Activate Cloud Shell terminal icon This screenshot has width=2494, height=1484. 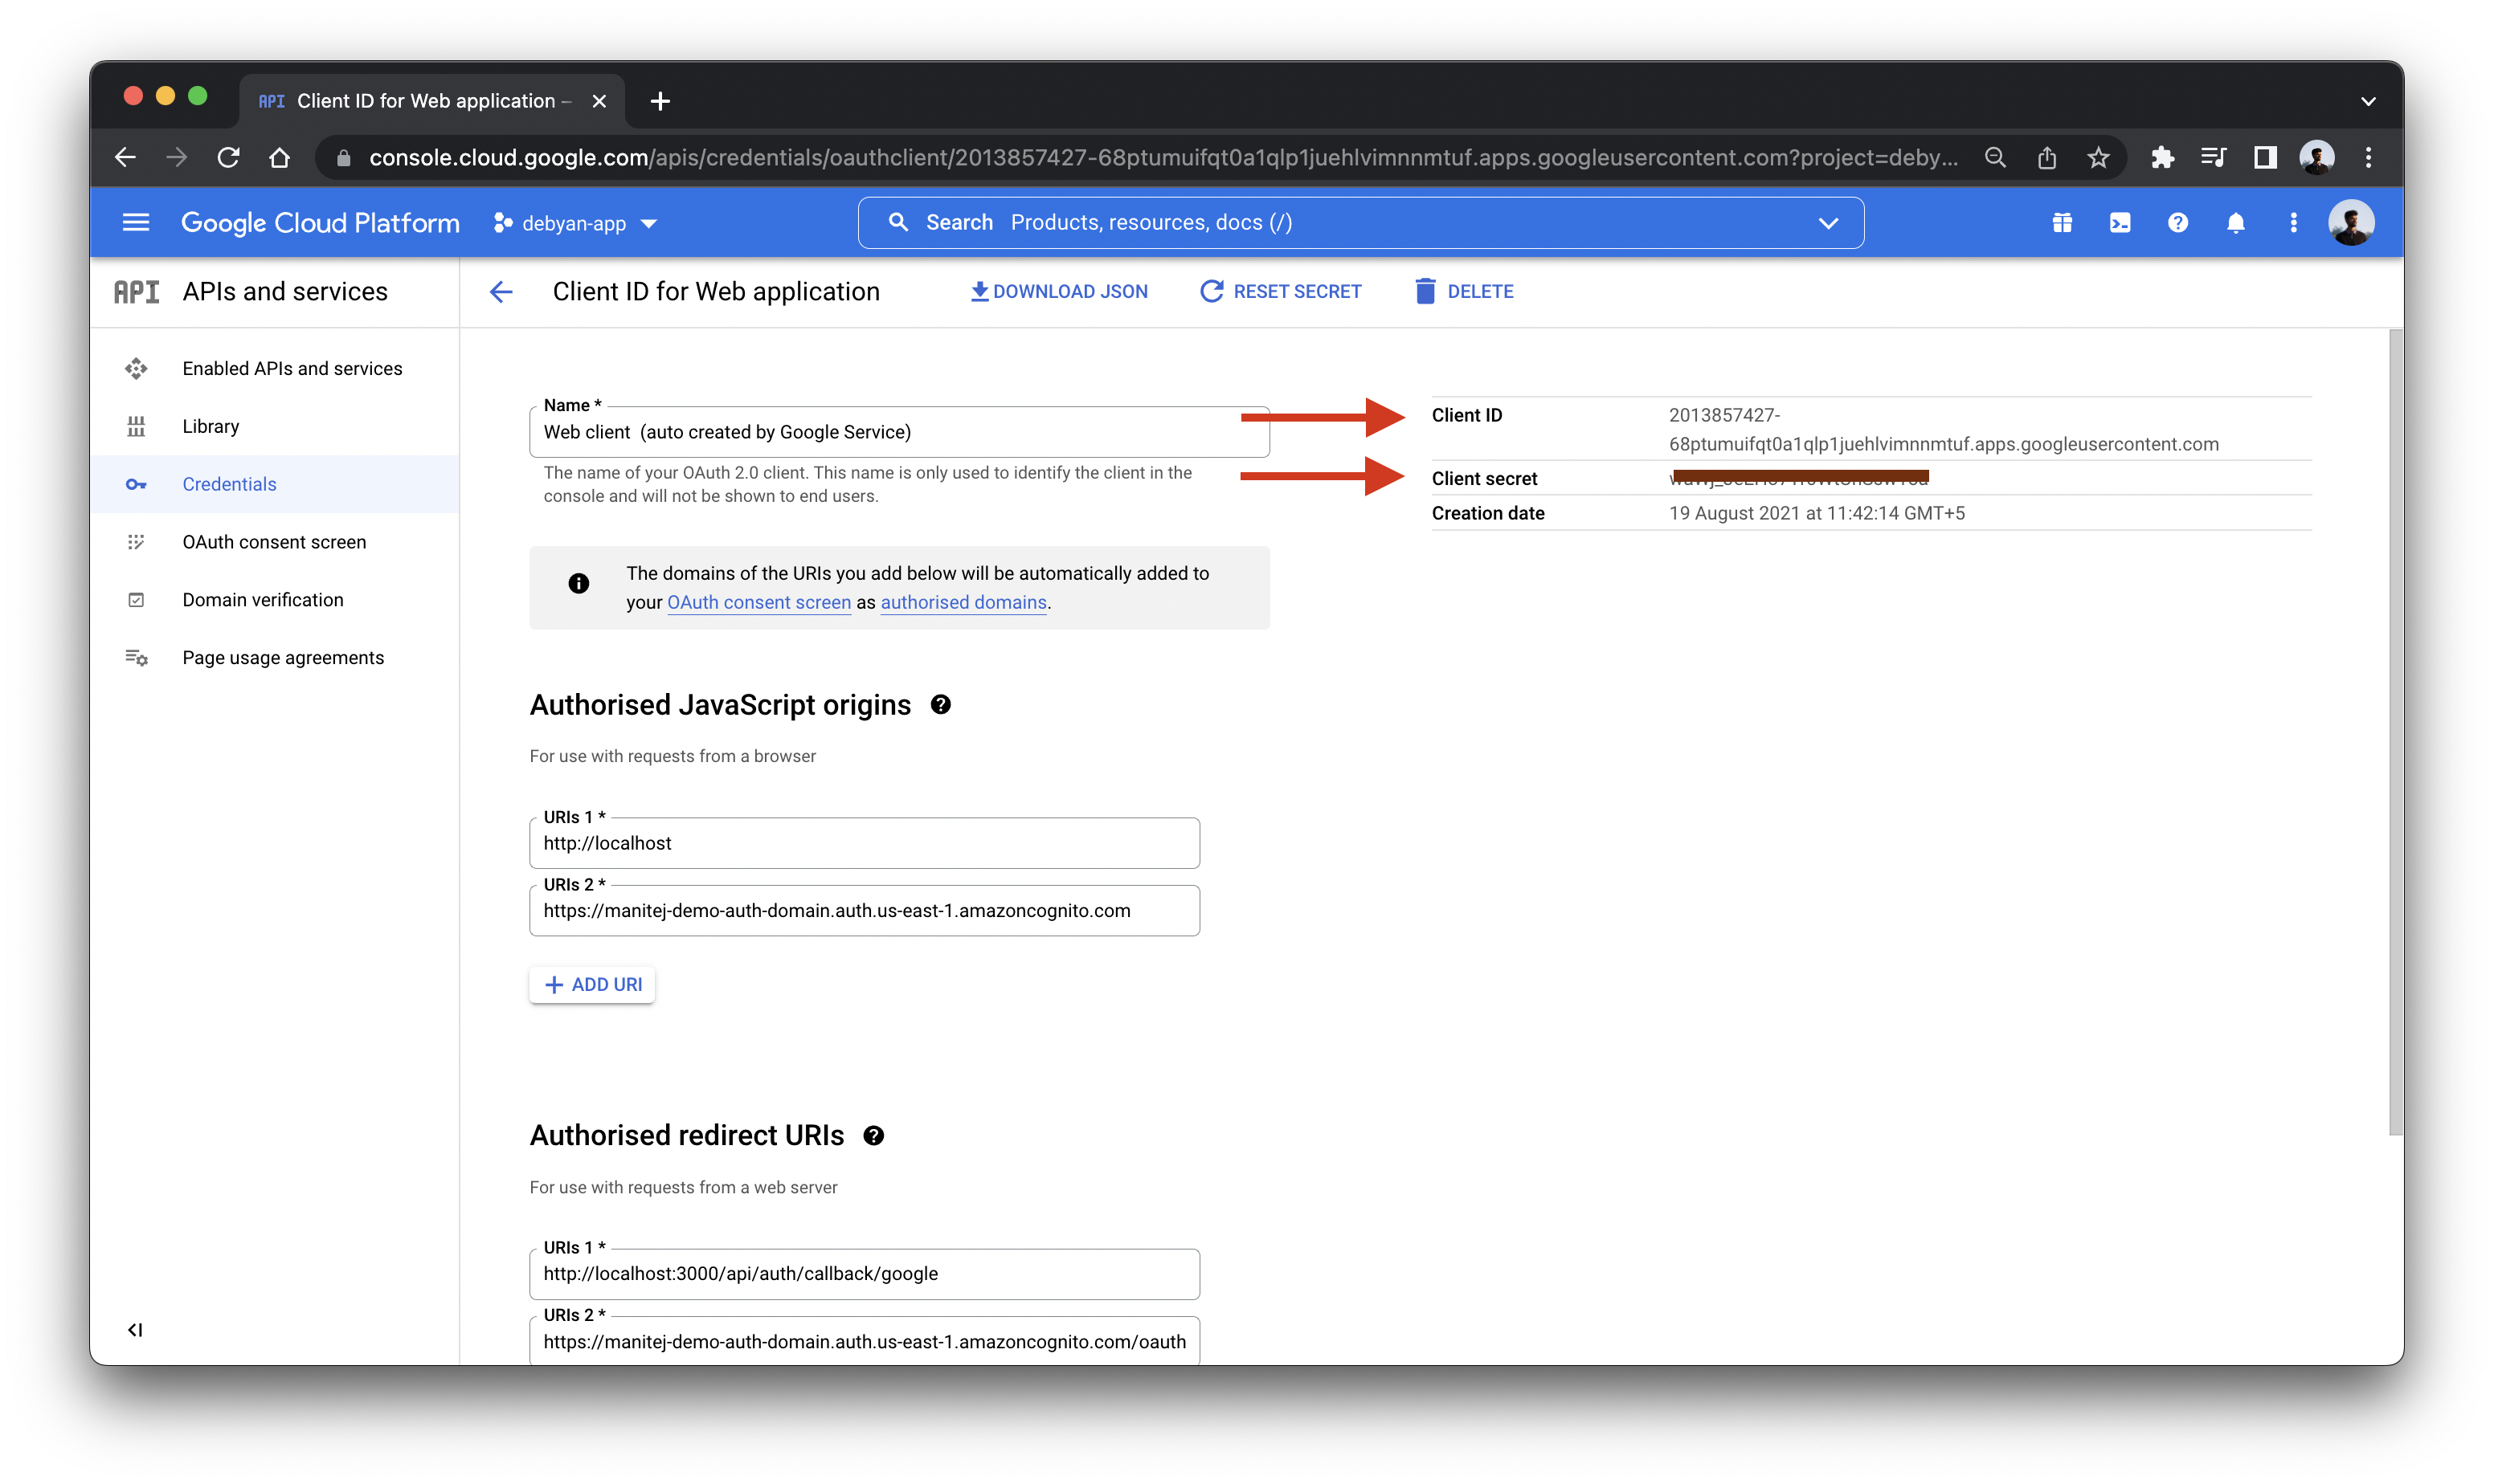click(x=2120, y=222)
